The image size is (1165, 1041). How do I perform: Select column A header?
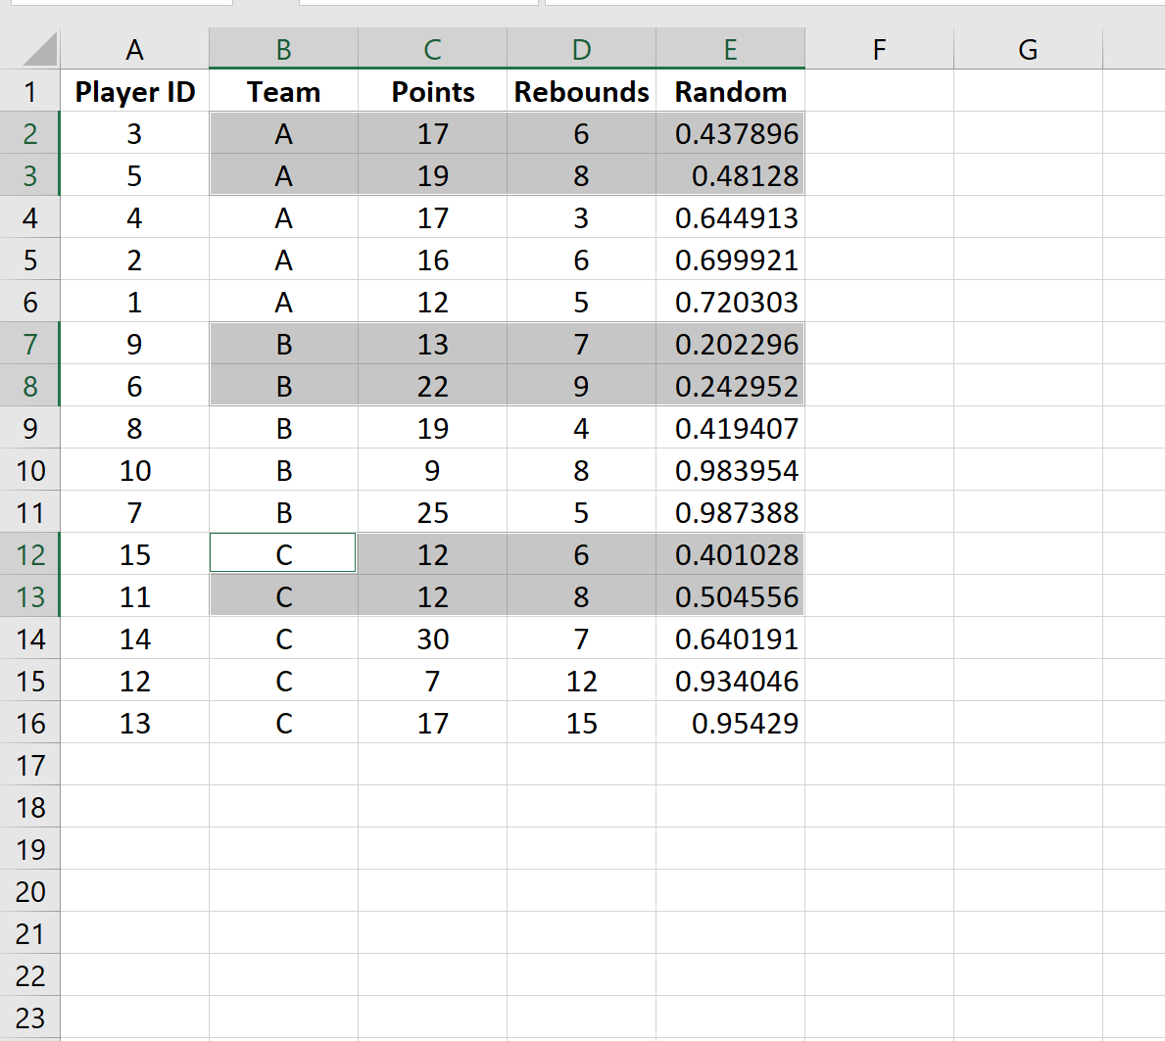pos(134,50)
